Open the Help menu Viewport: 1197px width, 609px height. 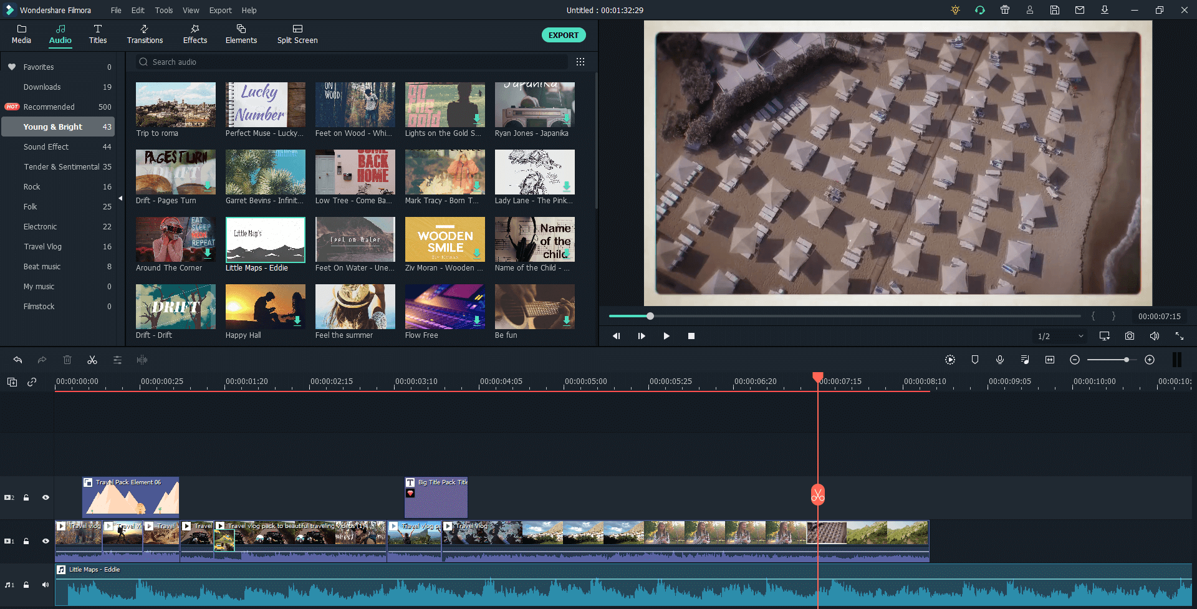(249, 10)
